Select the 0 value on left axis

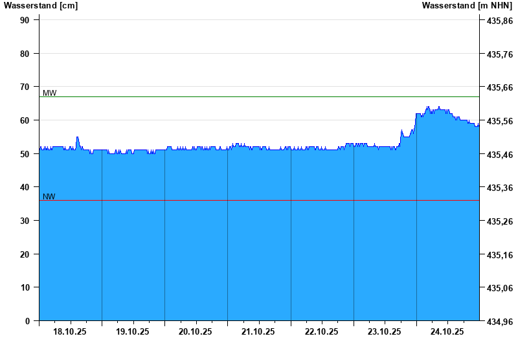pyautogui.click(x=28, y=321)
